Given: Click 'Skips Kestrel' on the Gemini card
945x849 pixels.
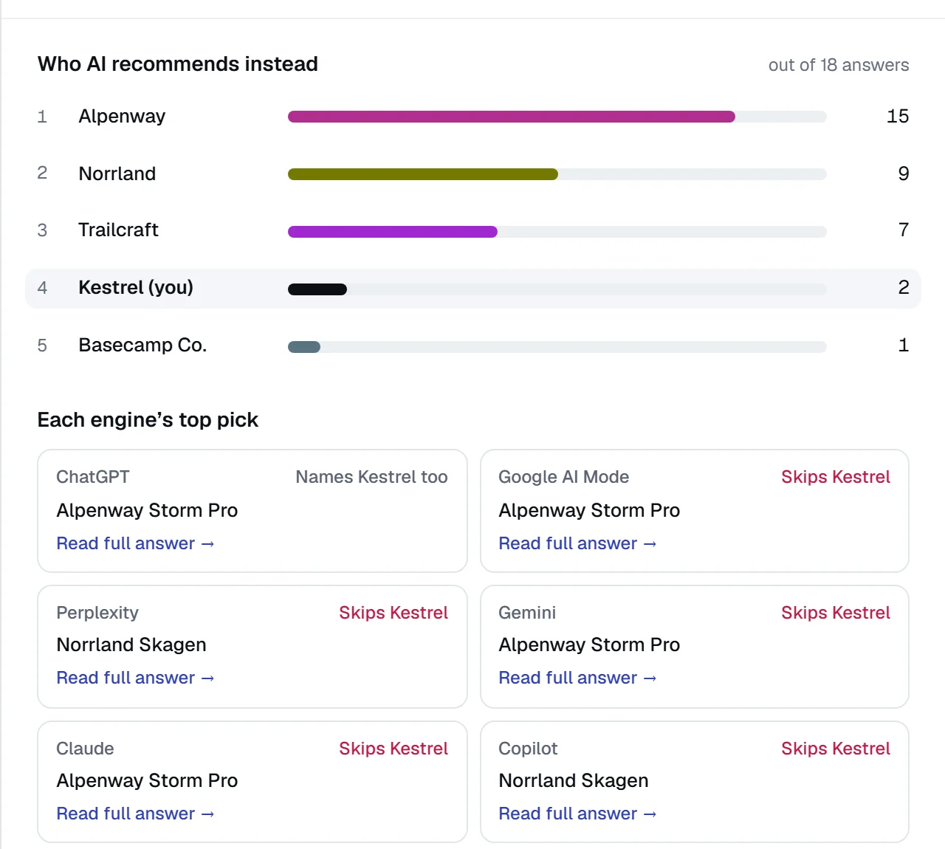Looking at the screenshot, I should click(836, 613).
